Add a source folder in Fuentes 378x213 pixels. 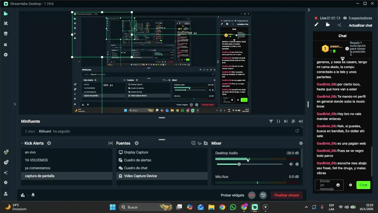click(x=206, y=143)
